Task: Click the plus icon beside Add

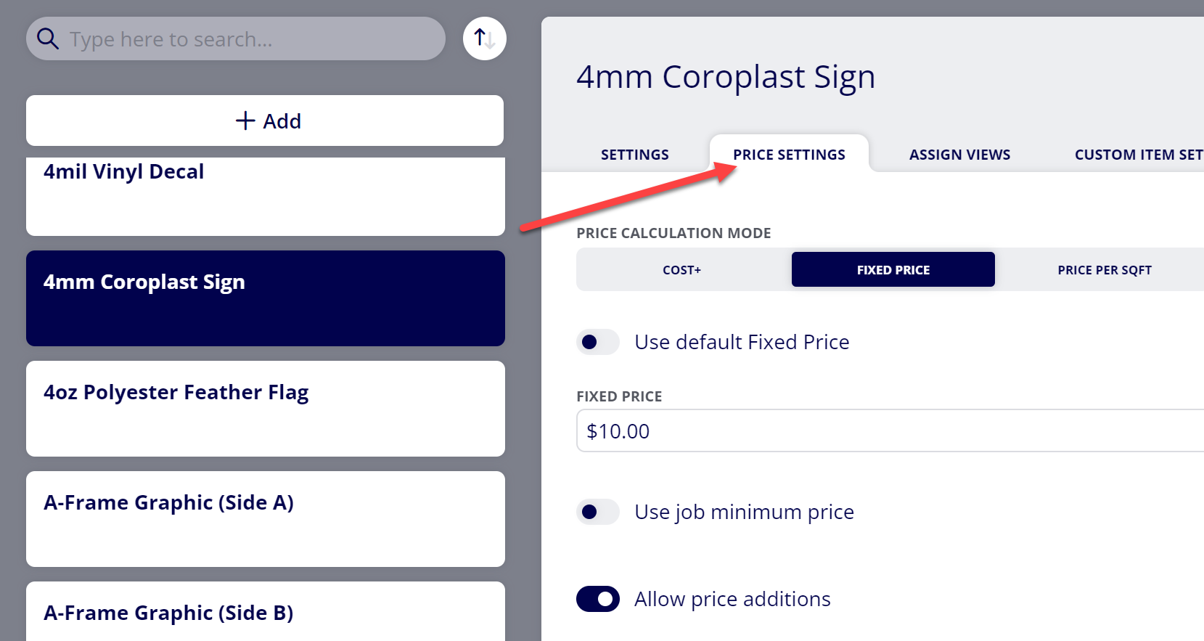Action: click(245, 121)
